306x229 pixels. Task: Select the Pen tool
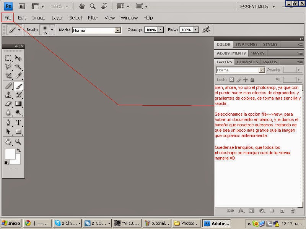point(8,123)
